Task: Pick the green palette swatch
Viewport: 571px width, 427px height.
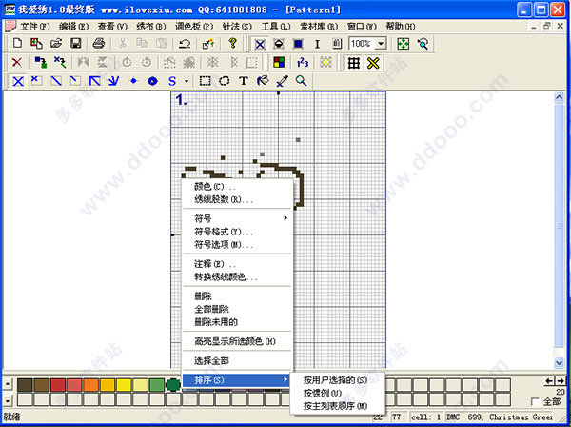Action: point(157,385)
